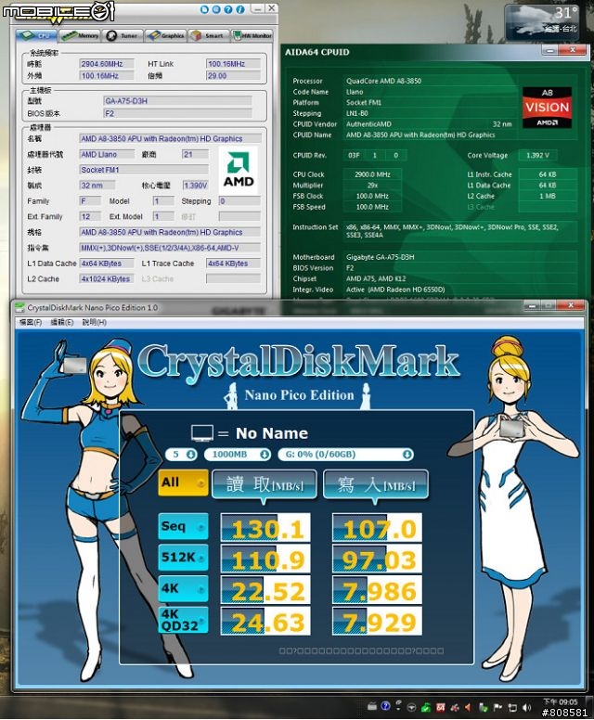This screenshot has height=720, width=594.
Task: Click the 讀取 [MB/s] read column header
Action: click(x=265, y=484)
